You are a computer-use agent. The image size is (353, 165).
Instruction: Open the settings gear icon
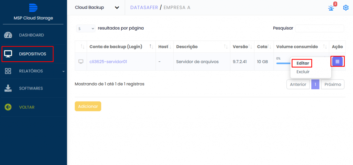click(346, 8)
